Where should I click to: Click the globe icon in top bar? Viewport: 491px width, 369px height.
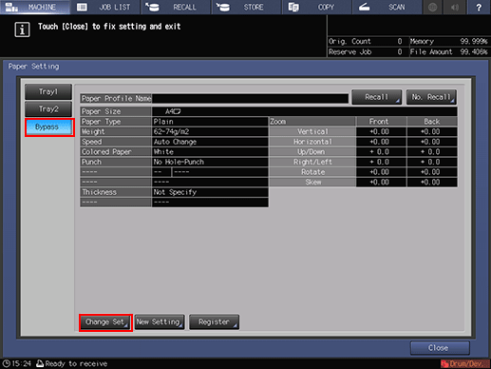coord(433,7)
